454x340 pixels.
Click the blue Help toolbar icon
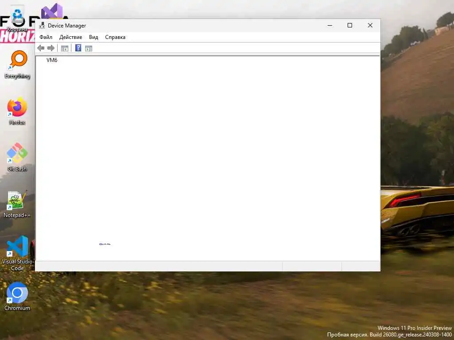78,48
